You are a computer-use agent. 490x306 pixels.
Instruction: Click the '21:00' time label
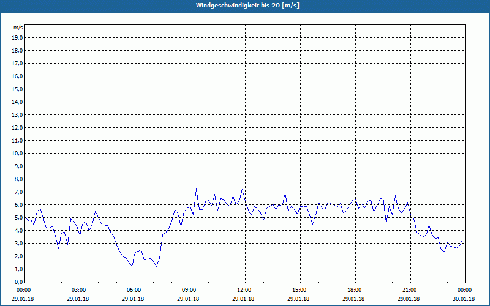pyautogui.click(x=410, y=290)
